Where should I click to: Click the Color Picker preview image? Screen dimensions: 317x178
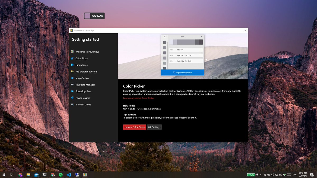pos(183,56)
